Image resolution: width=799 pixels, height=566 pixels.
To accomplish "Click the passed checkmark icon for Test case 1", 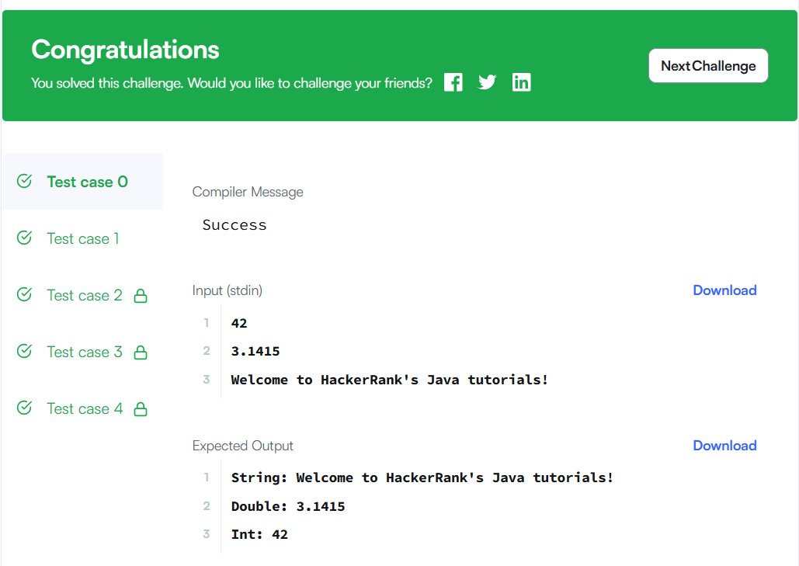I will (25, 238).
